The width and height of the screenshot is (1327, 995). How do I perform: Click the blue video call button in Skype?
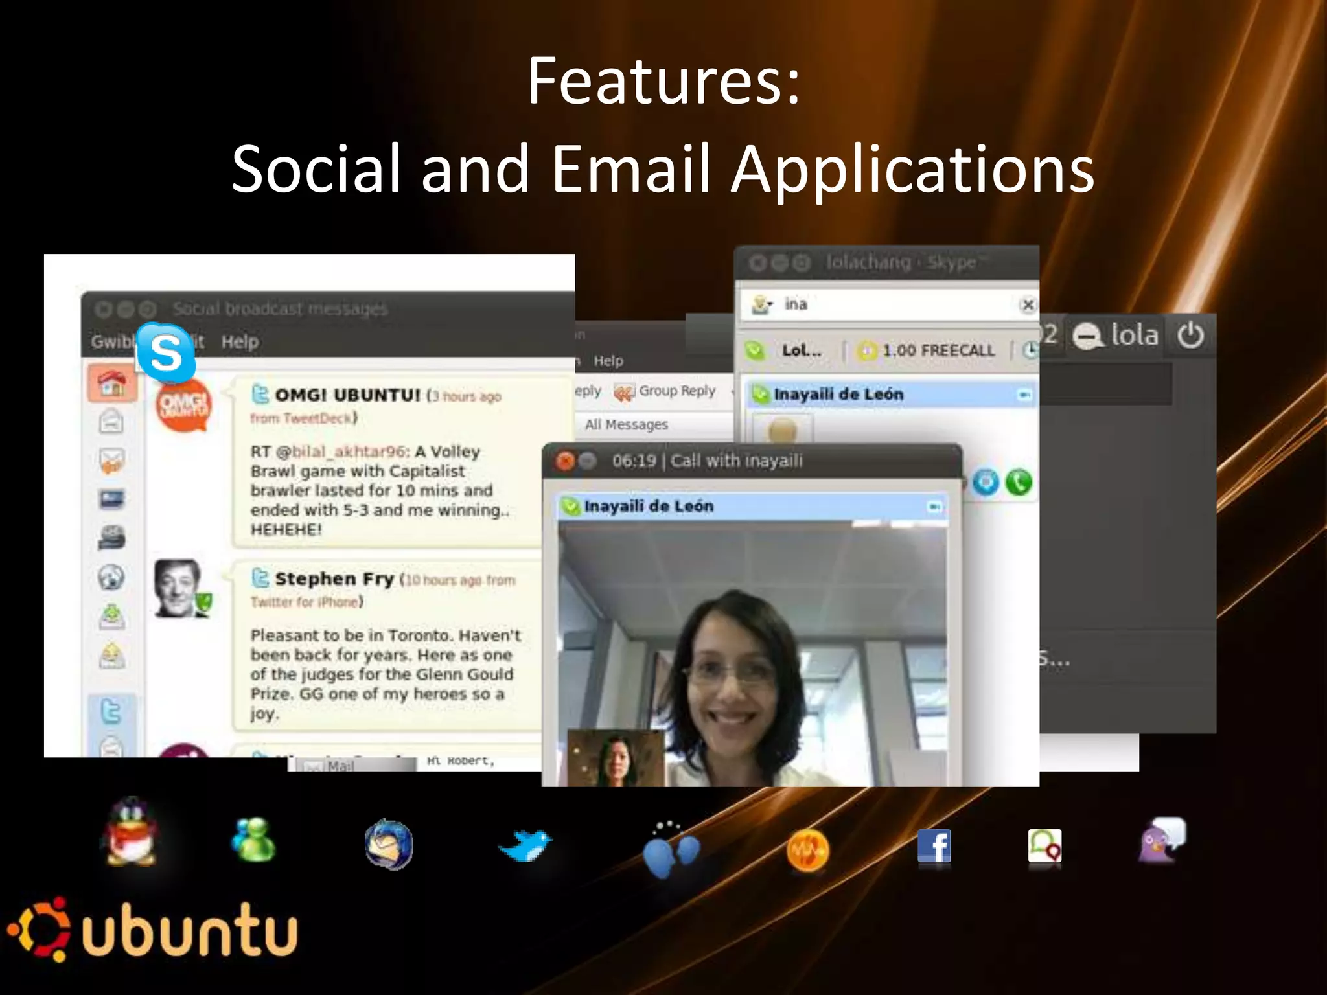click(986, 483)
